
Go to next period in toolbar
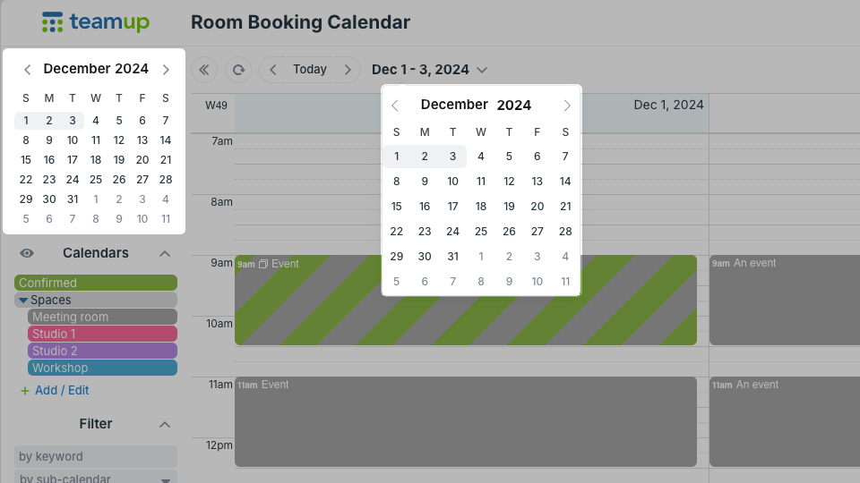(348, 70)
